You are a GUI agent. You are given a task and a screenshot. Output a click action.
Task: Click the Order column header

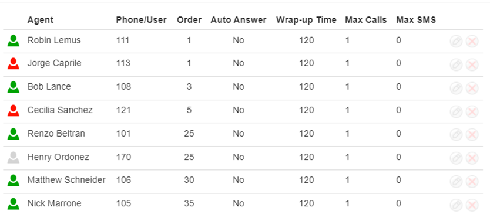click(189, 20)
